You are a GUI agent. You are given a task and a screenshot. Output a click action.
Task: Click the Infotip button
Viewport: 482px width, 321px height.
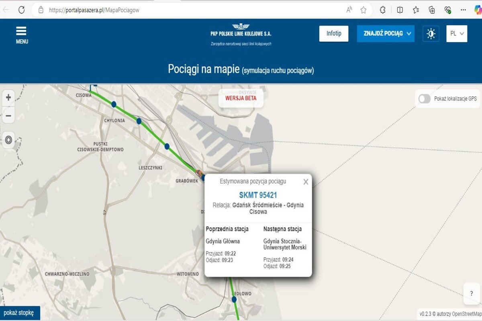coord(334,34)
